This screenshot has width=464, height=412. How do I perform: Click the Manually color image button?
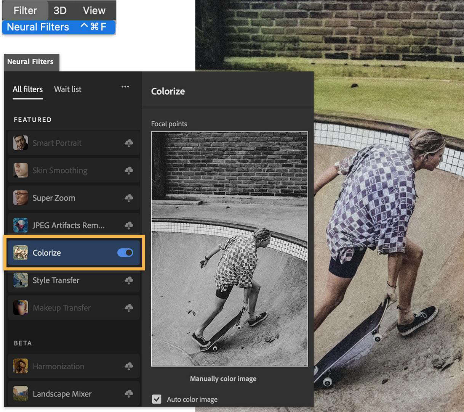(x=223, y=378)
